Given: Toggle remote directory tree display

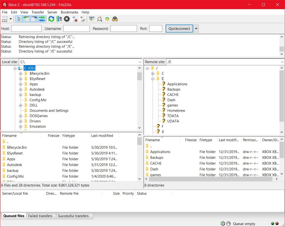Looking at the screenshot, I should tap(34, 19).
